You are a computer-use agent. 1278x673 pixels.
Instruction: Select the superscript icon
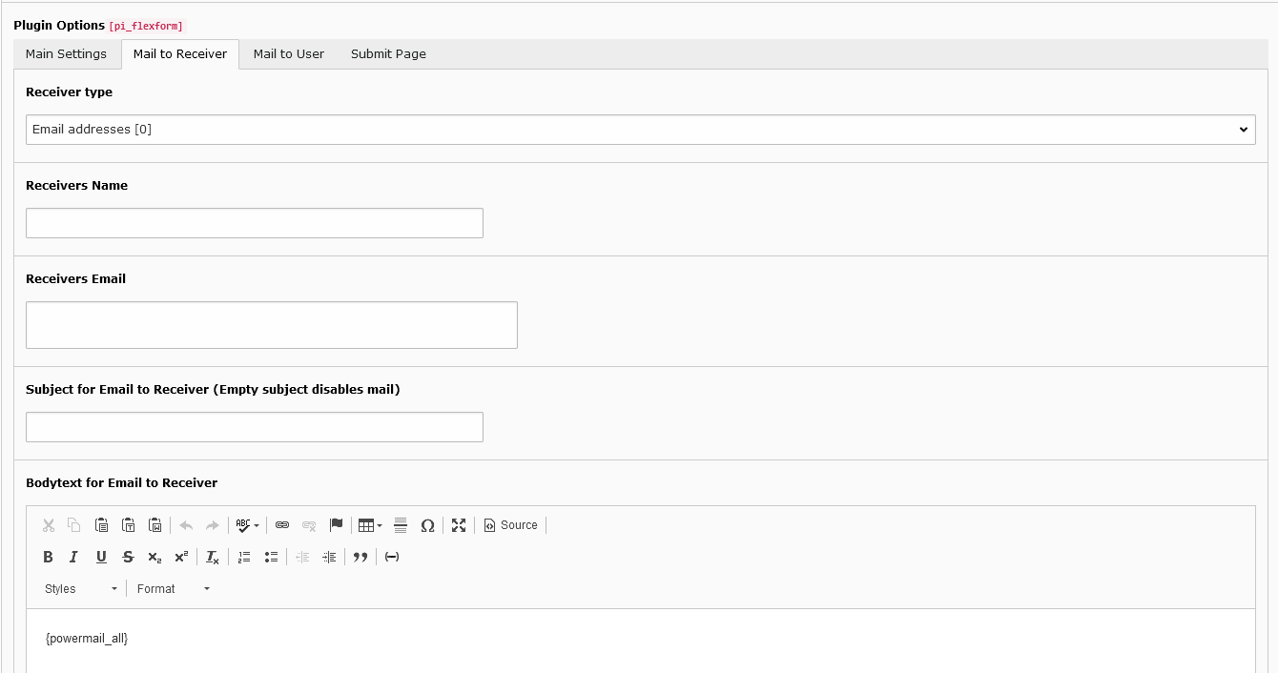(181, 557)
